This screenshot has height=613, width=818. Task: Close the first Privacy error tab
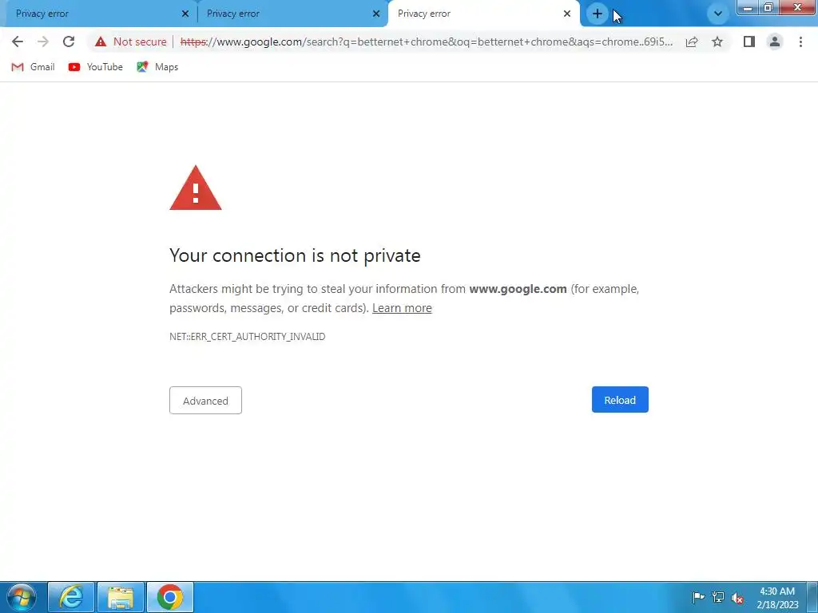point(185,14)
